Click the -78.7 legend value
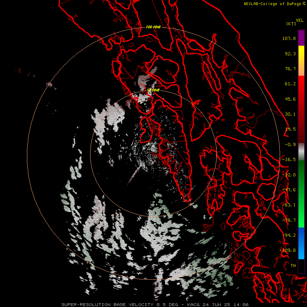307x307 pixels. coord(289,220)
